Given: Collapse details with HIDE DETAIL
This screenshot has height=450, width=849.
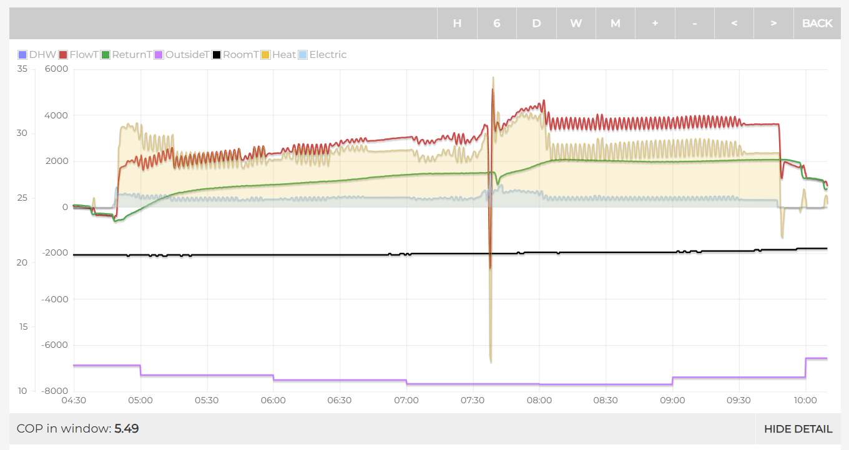Looking at the screenshot, I should click(798, 429).
